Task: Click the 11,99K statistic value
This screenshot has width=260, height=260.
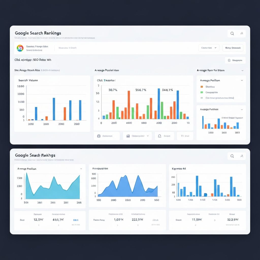Action: (197, 220)
